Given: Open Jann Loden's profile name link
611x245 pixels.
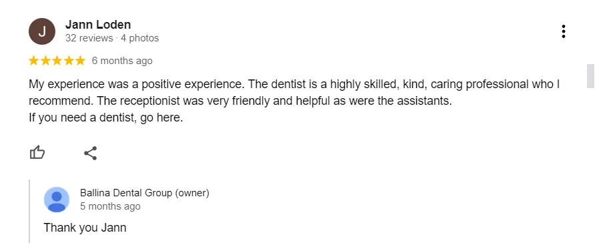Looking at the screenshot, I should [98, 25].
